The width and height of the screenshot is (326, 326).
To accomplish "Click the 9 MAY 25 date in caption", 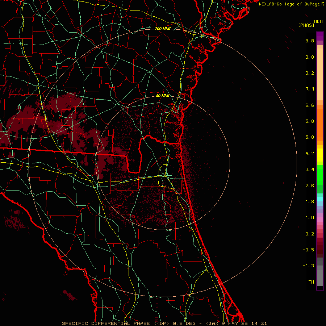I will (x=235, y=323).
